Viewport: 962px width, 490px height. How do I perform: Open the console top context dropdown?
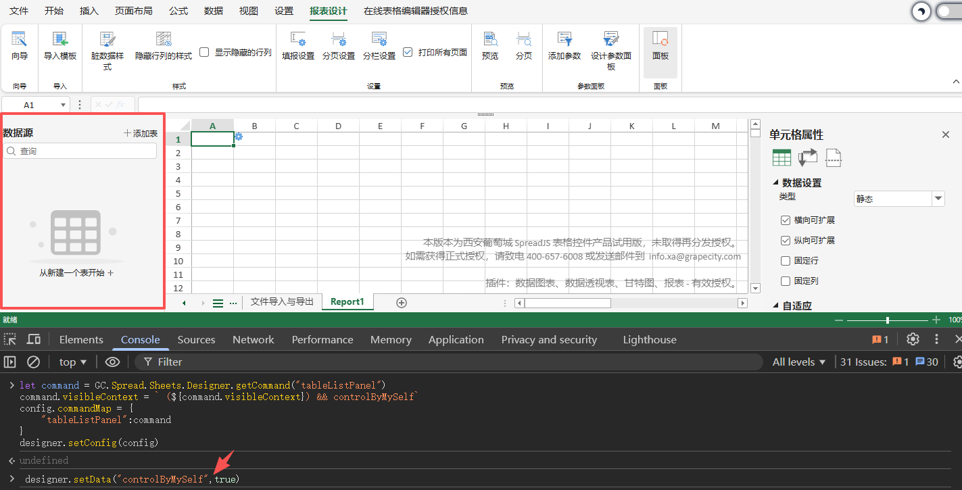[73, 362]
